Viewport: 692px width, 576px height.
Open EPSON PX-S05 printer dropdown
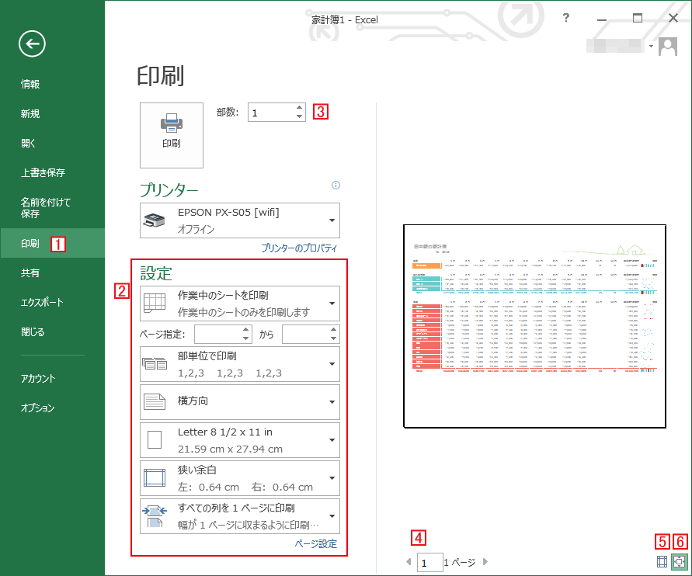click(240, 220)
